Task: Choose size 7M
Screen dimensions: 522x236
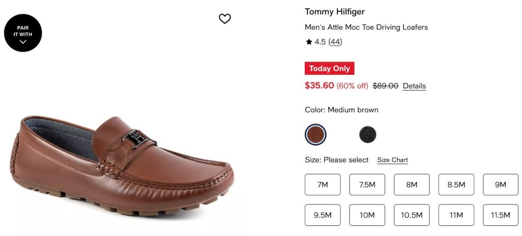Action: [x=323, y=185]
